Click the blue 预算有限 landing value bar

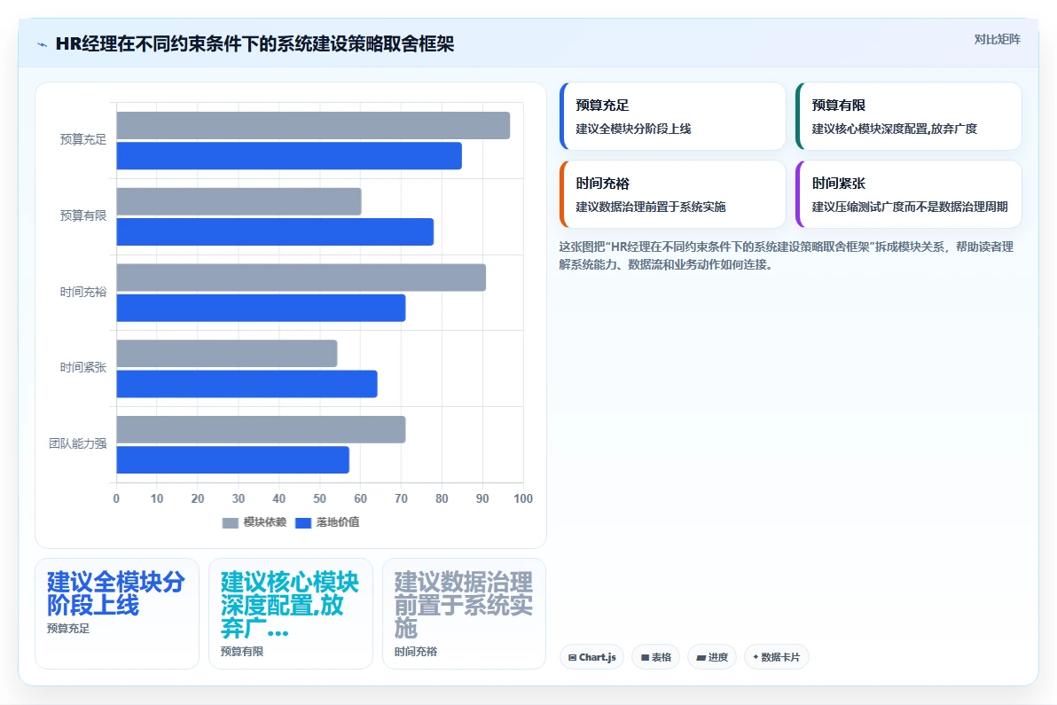[275, 231]
